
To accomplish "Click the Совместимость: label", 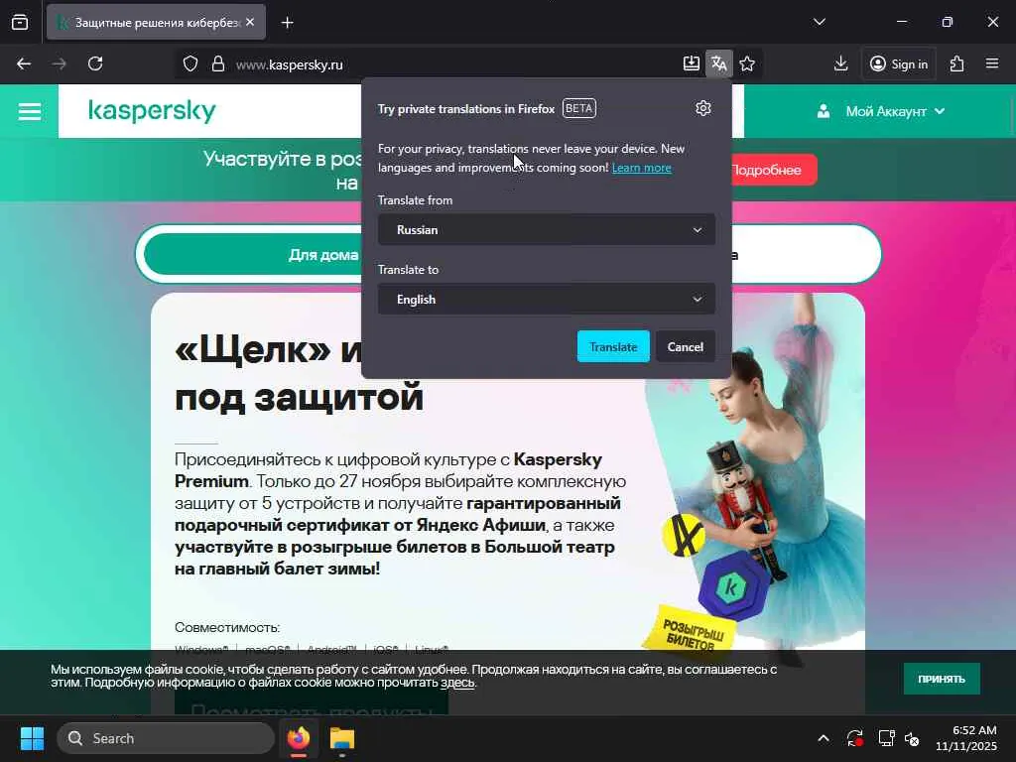I will (x=227, y=627).
